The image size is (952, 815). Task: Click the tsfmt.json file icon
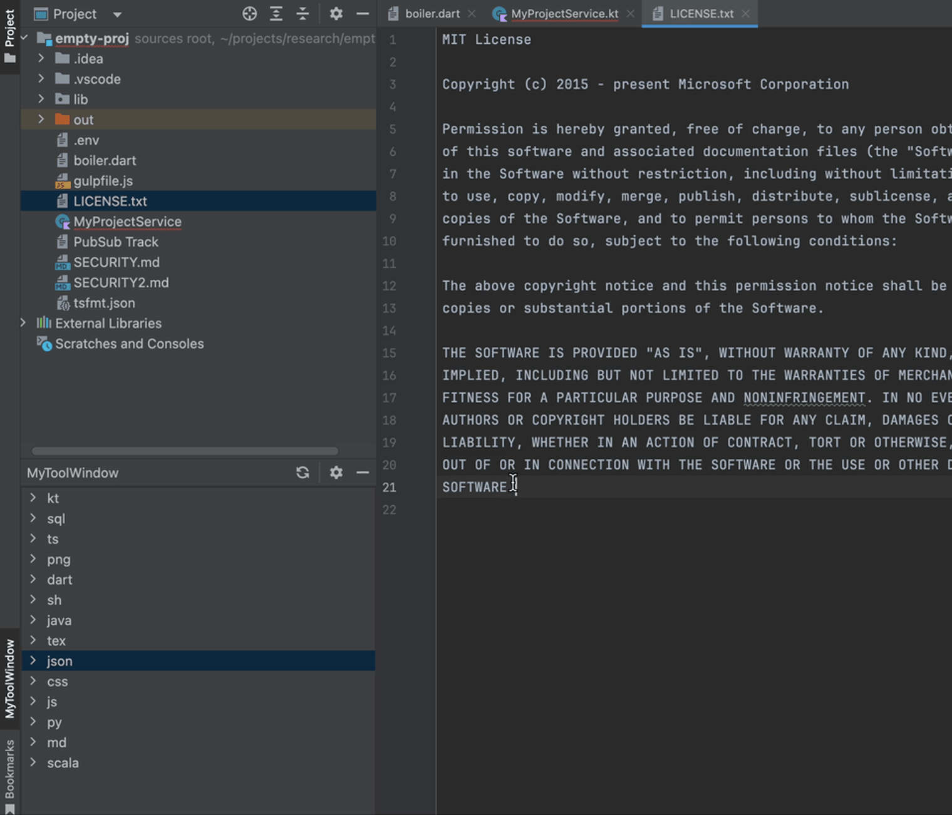[x=62, y=303]
